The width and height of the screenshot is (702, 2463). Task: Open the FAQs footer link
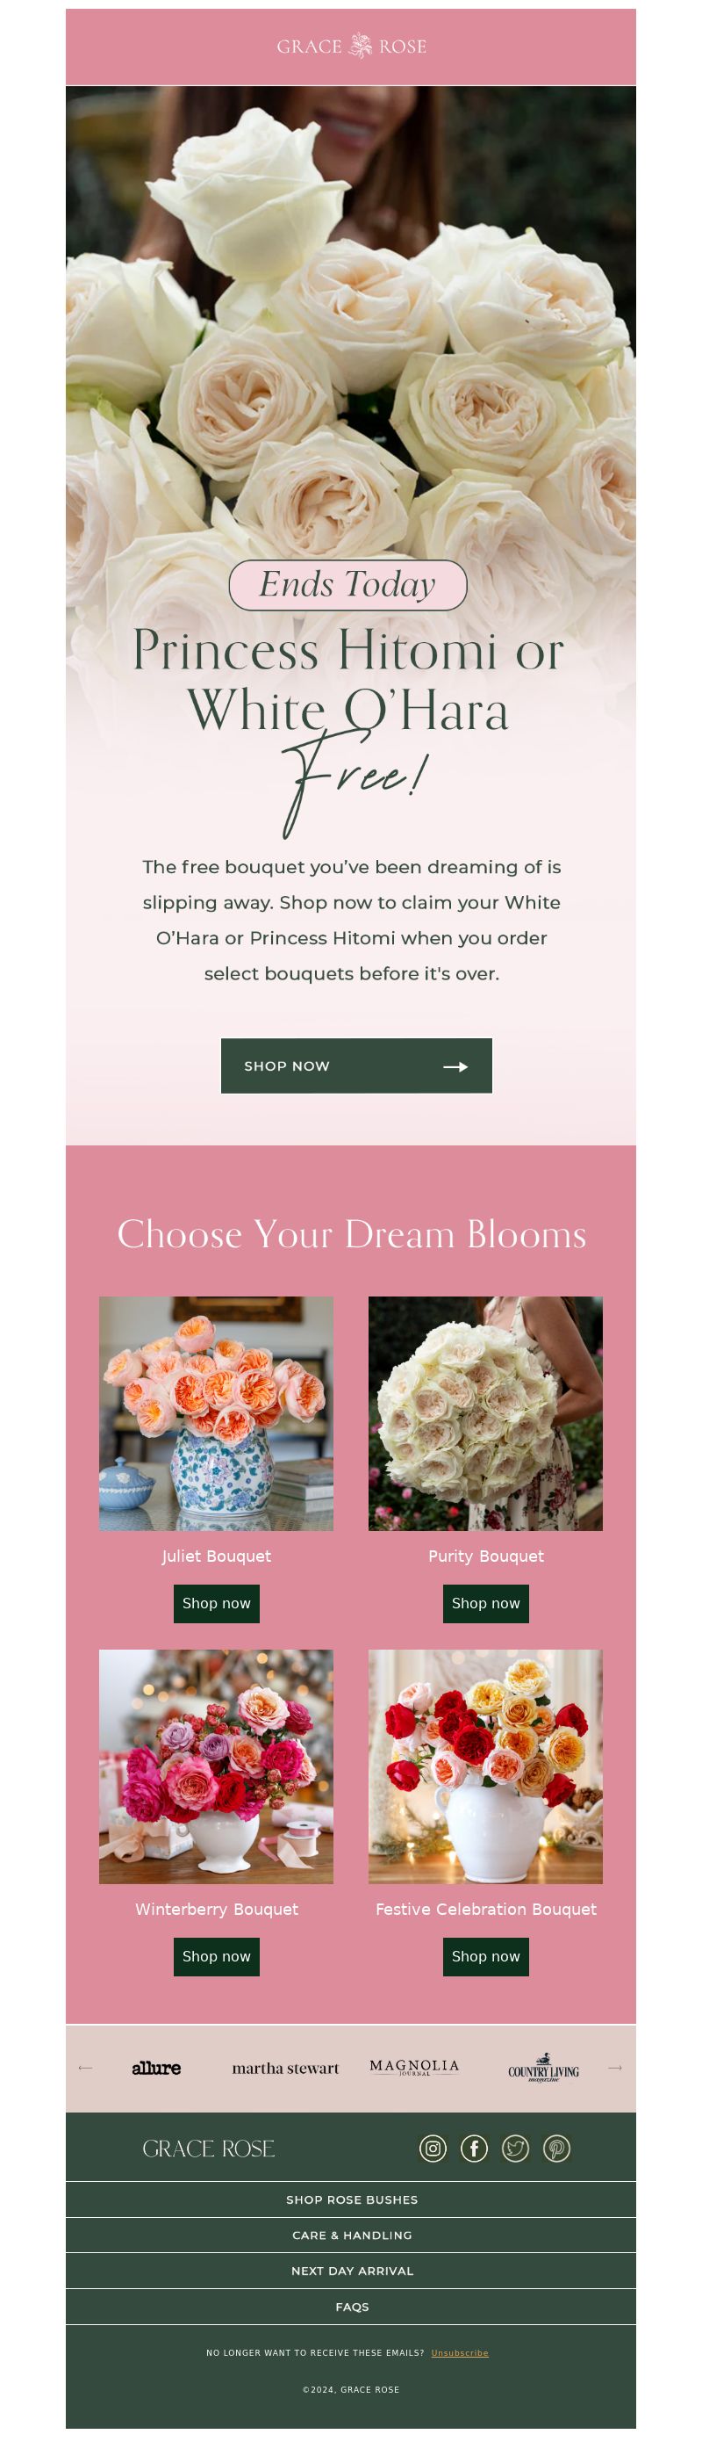coord(352,2306)
